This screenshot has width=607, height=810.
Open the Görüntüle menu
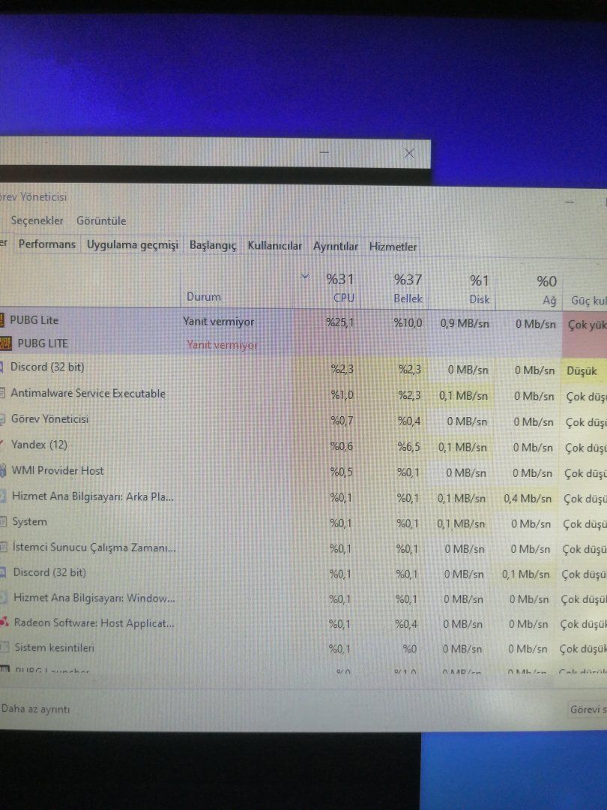coord(101,221)
